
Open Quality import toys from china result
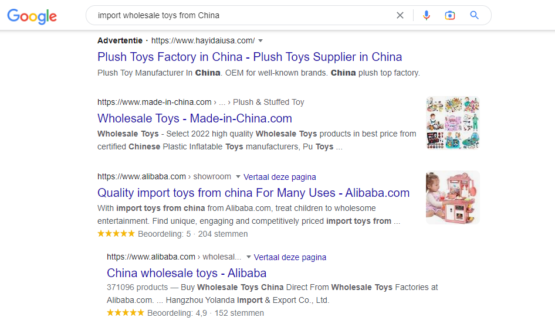click(253, 193)
